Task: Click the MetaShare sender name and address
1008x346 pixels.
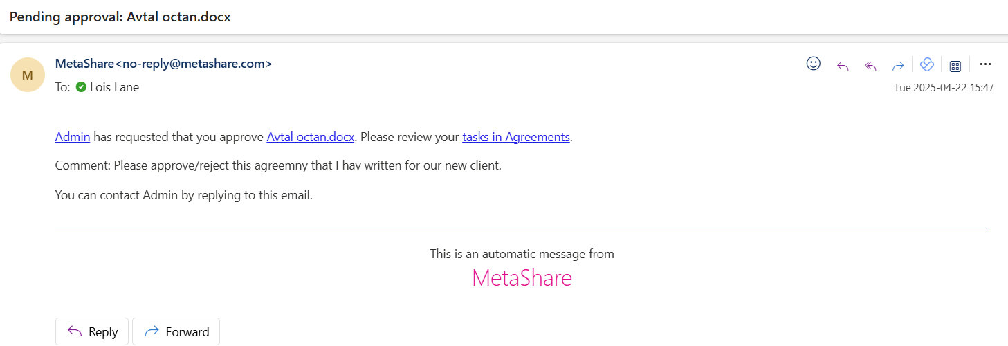Action: (163, 64)
